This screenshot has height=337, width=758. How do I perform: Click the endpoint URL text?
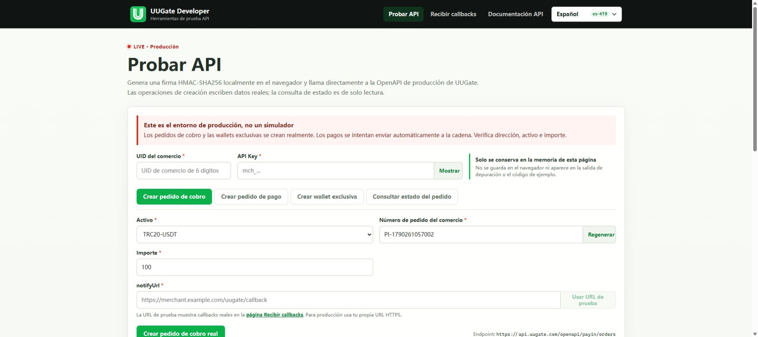point(556,334)
